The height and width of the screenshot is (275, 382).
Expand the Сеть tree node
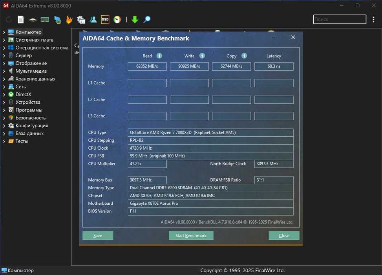pos(4,87)
